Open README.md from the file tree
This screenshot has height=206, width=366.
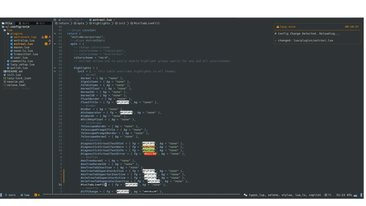pyautogui.click(x=13, y=71)
